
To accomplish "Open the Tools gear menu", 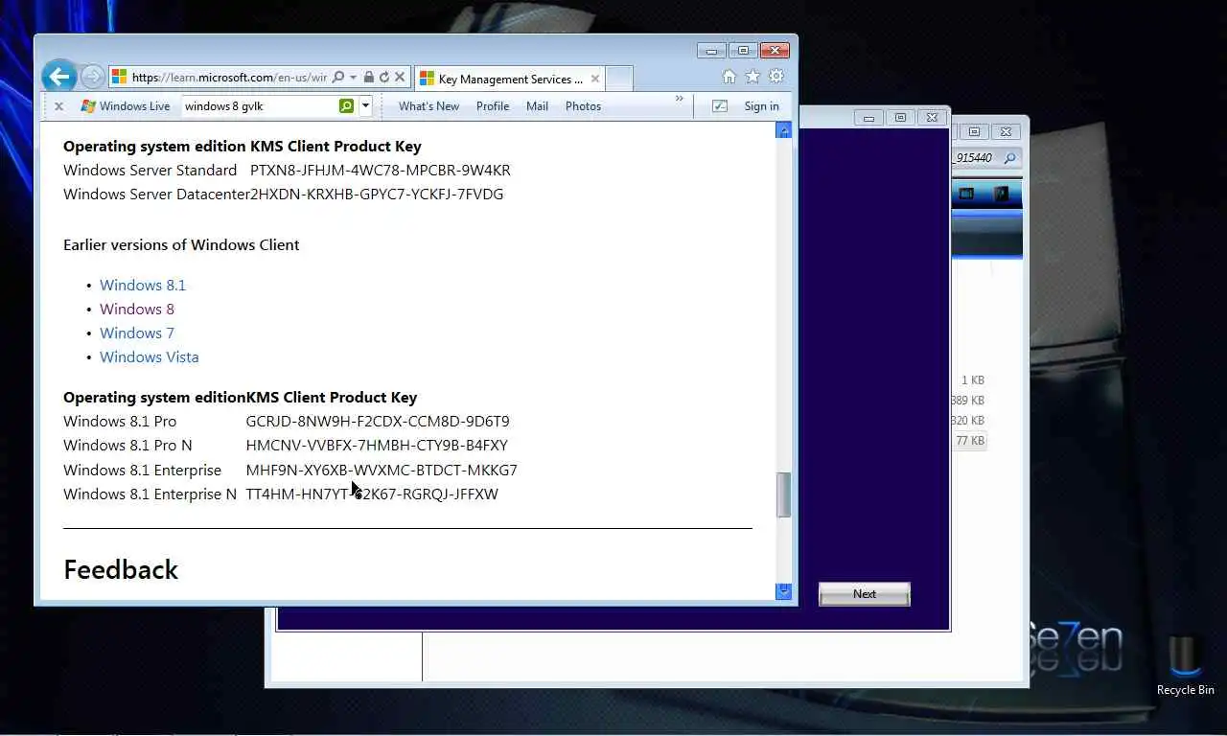I will point(776,77).
